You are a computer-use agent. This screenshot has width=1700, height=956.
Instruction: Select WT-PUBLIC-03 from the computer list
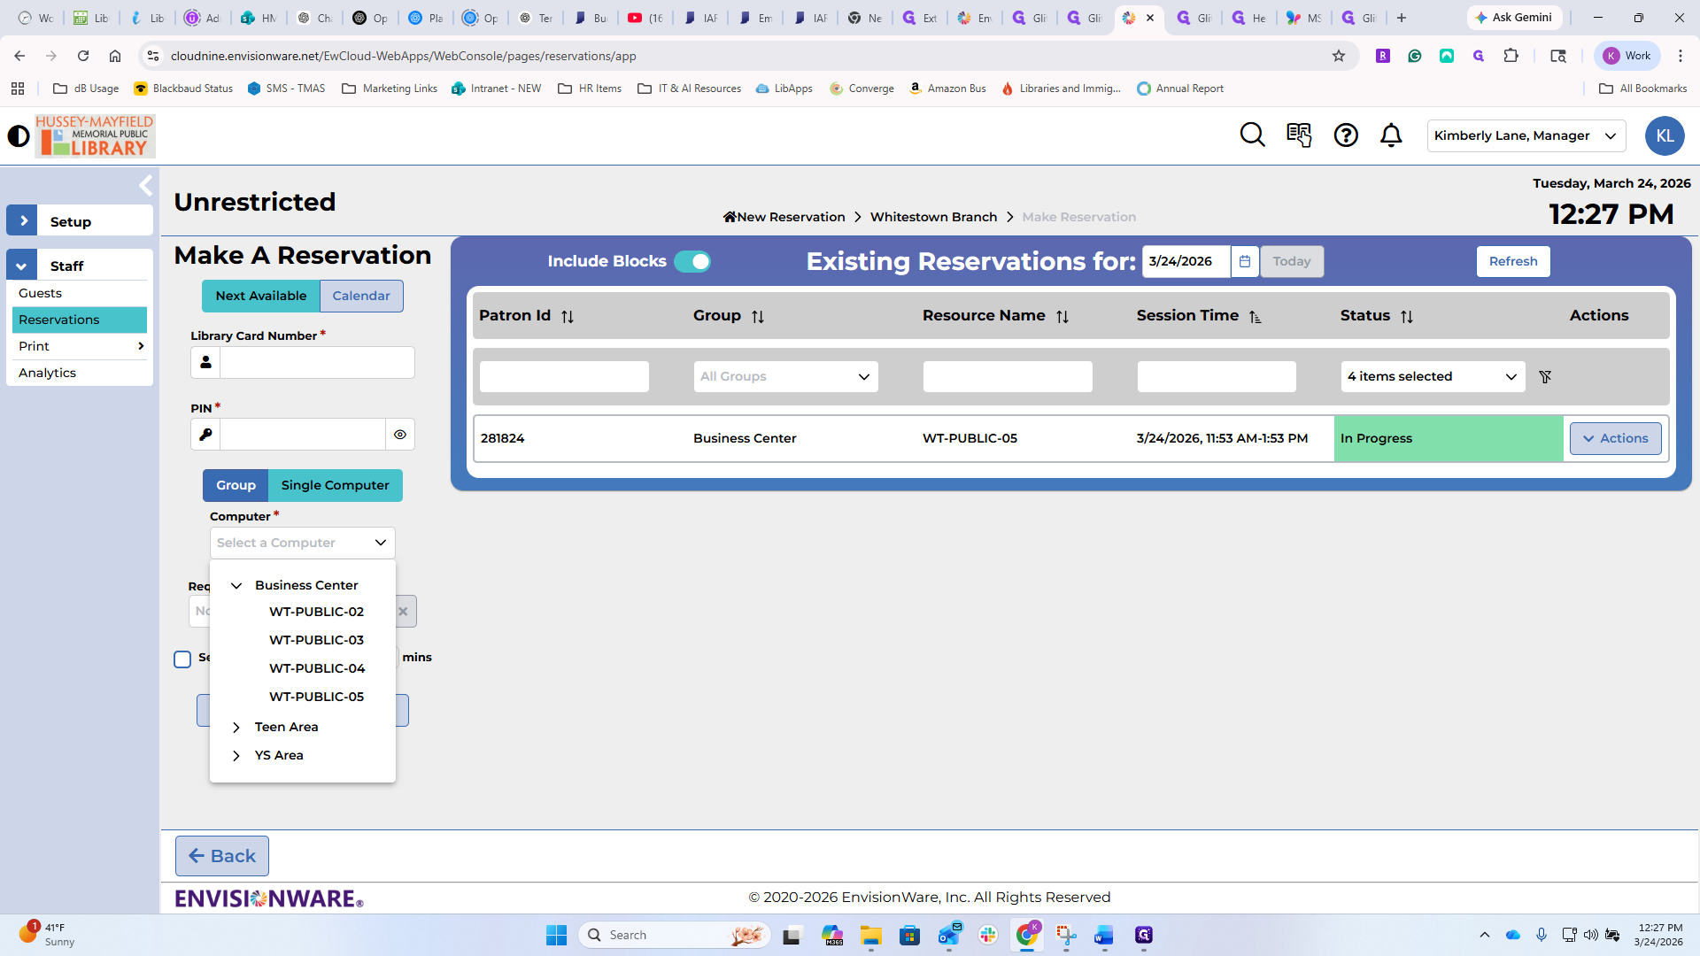[316, 640]
